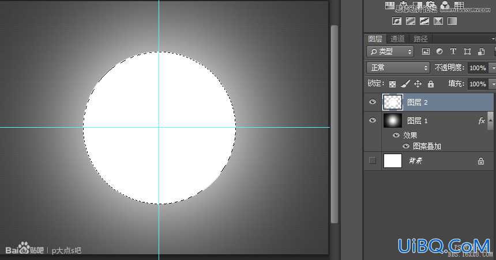Select the 背景 layer thumbnail
The image size is (496, 260).
[x=393, y=161]
